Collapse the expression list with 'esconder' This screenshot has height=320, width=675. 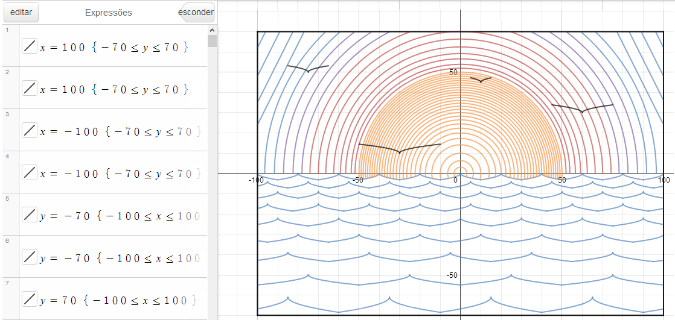click(197, 12)
